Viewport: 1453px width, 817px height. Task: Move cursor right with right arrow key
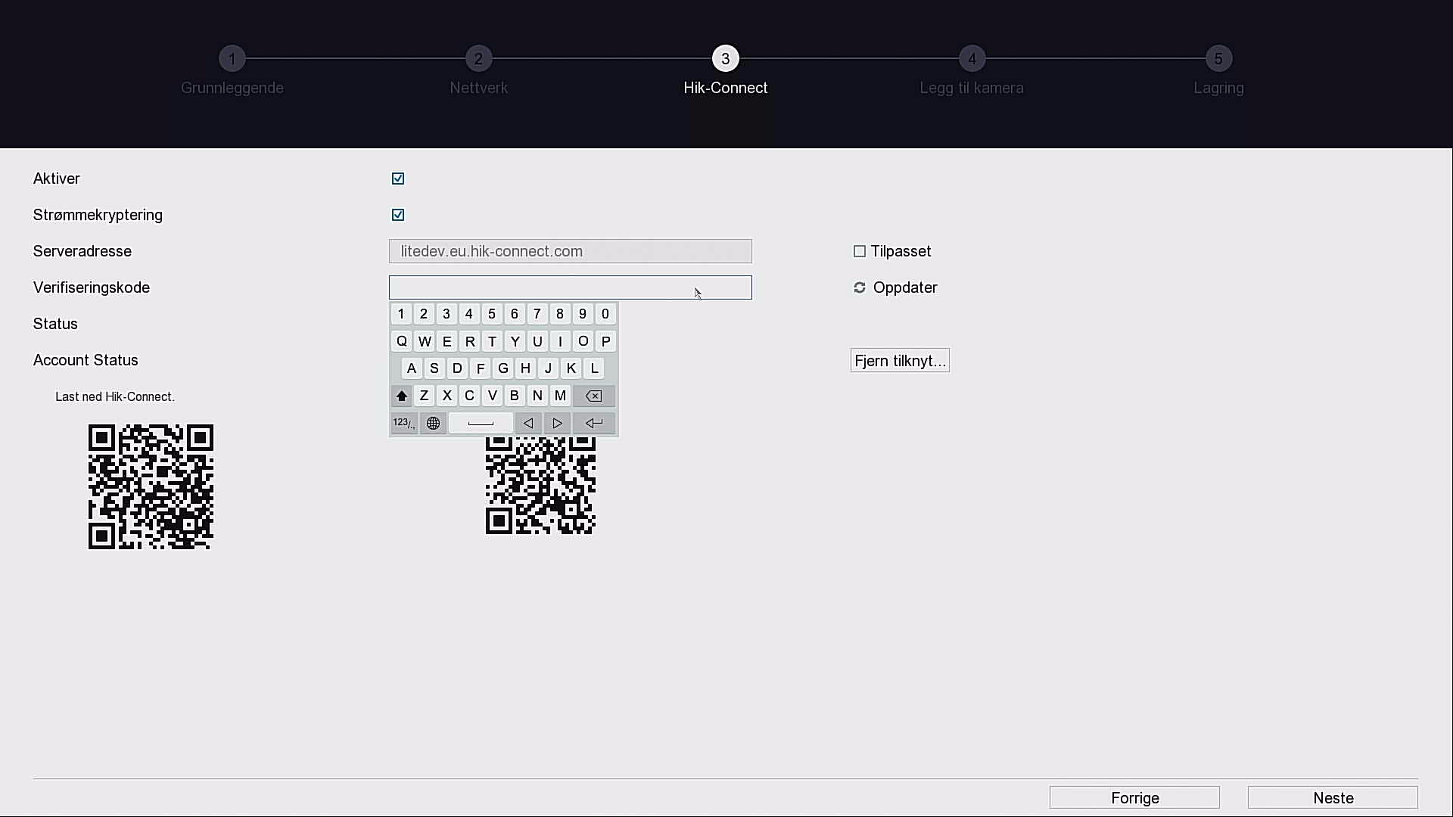point(557,424)
